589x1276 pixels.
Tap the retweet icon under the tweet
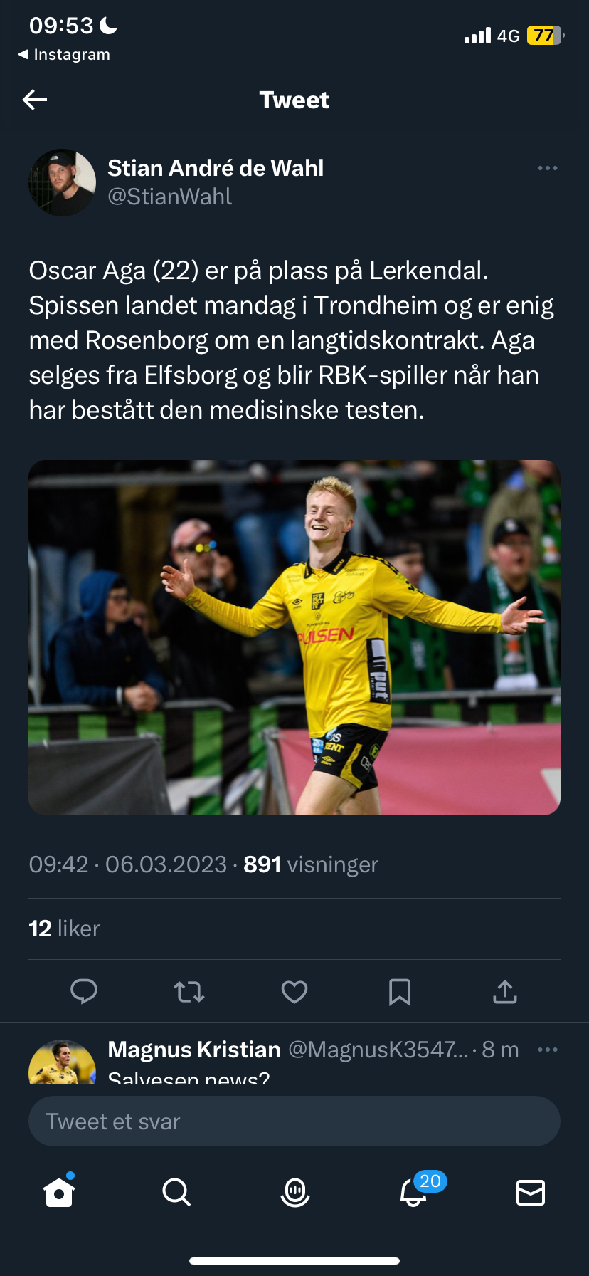click(x=189, y=991)
